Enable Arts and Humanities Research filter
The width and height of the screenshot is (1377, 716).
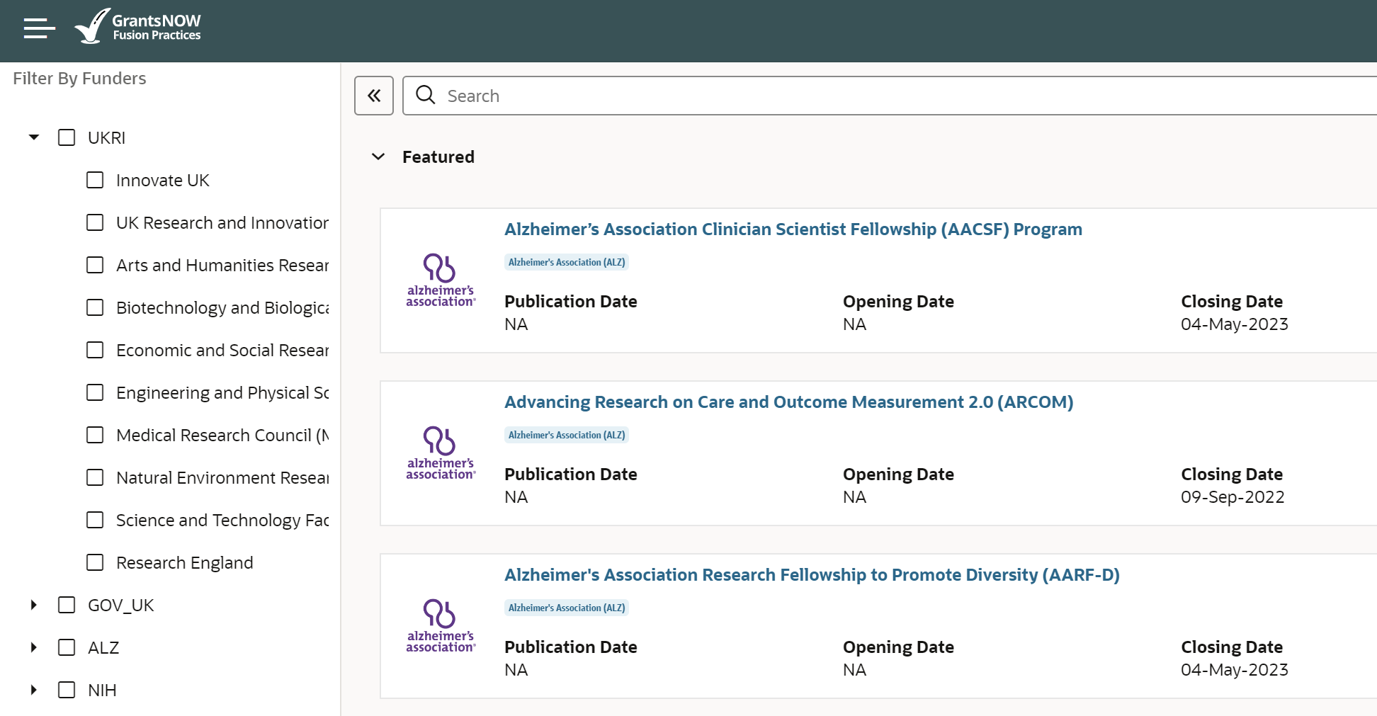(95, 265)
